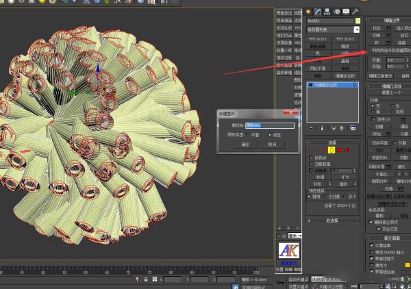Click the set key icon near status bar
This screenshot has height=289, width=411.
tap(280, 282)
